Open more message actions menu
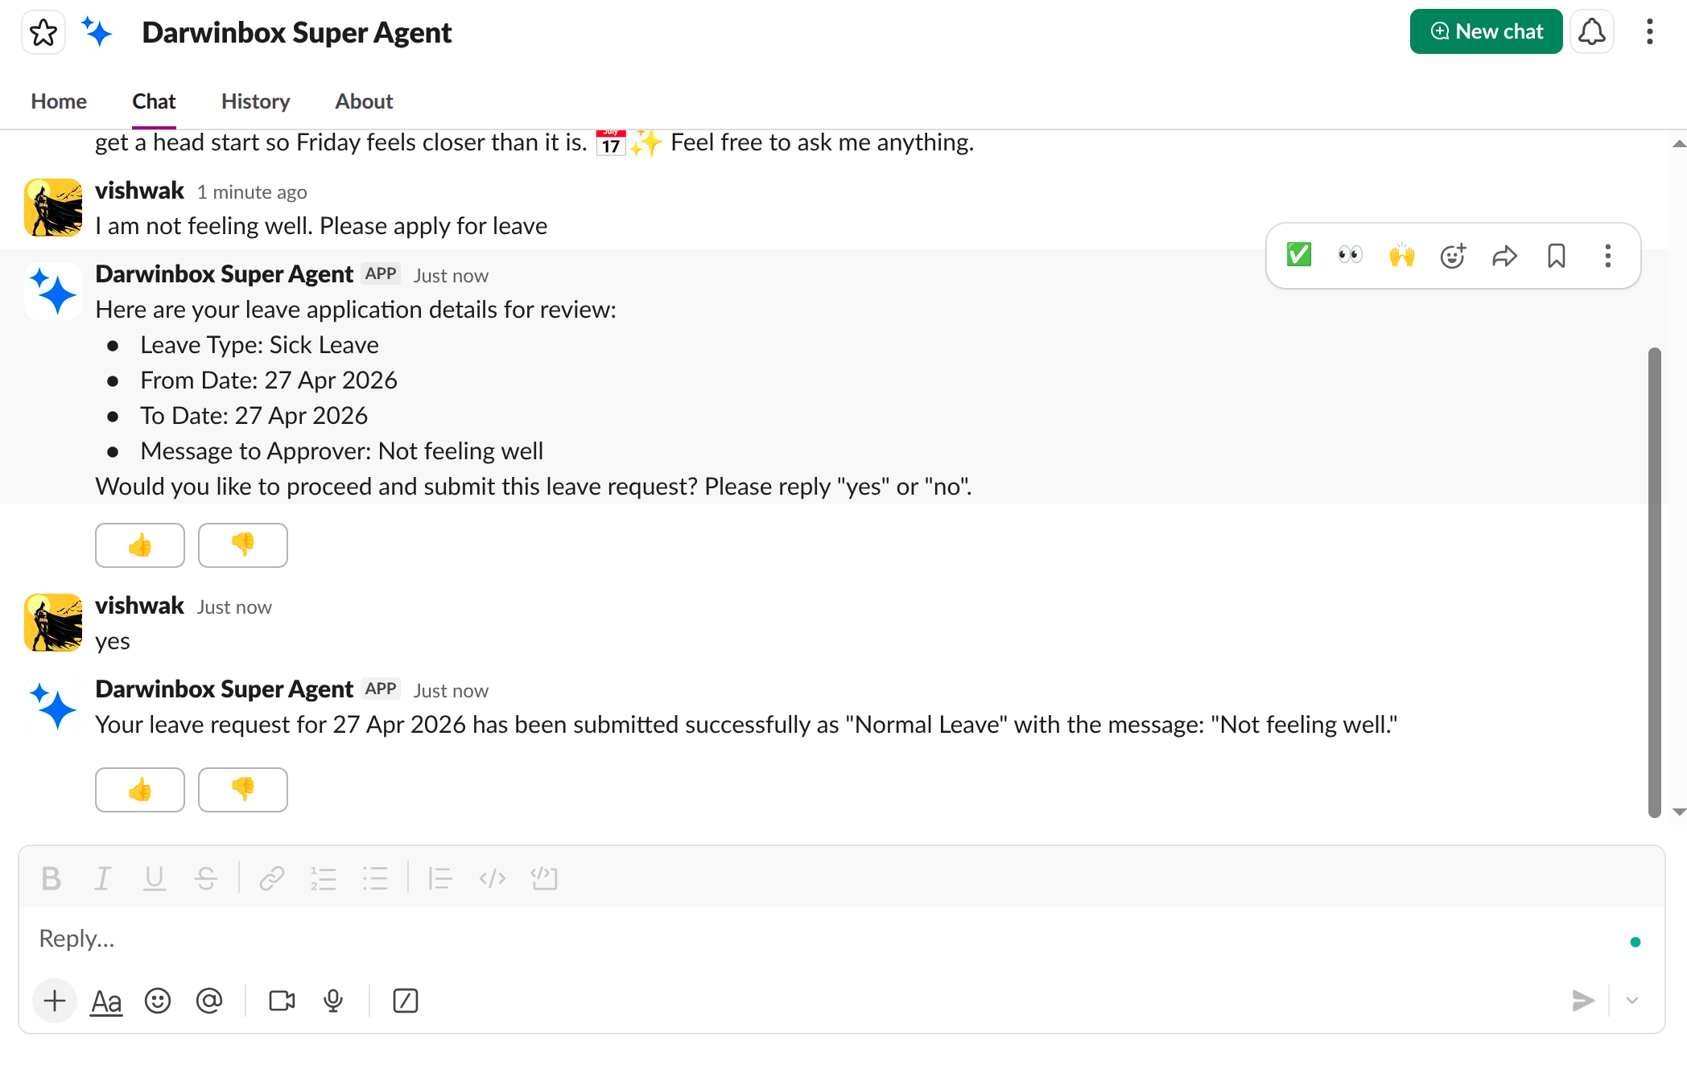 1608,256
